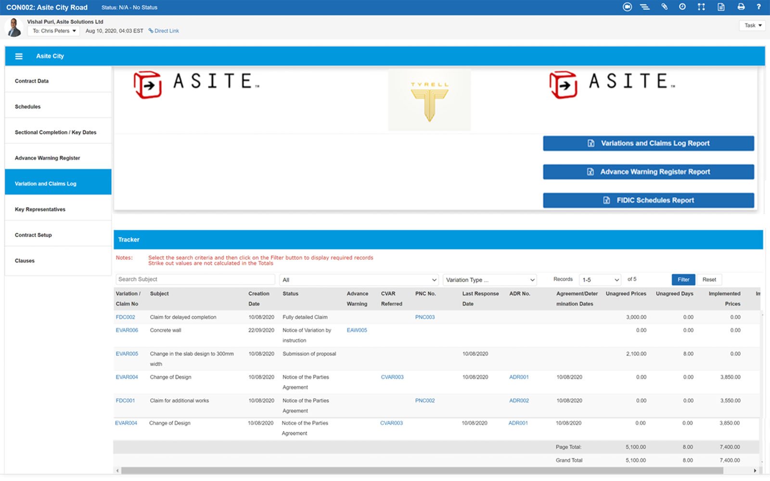
Task: Expand the Task dropdown at top right
Action: (x=752, y=25)
